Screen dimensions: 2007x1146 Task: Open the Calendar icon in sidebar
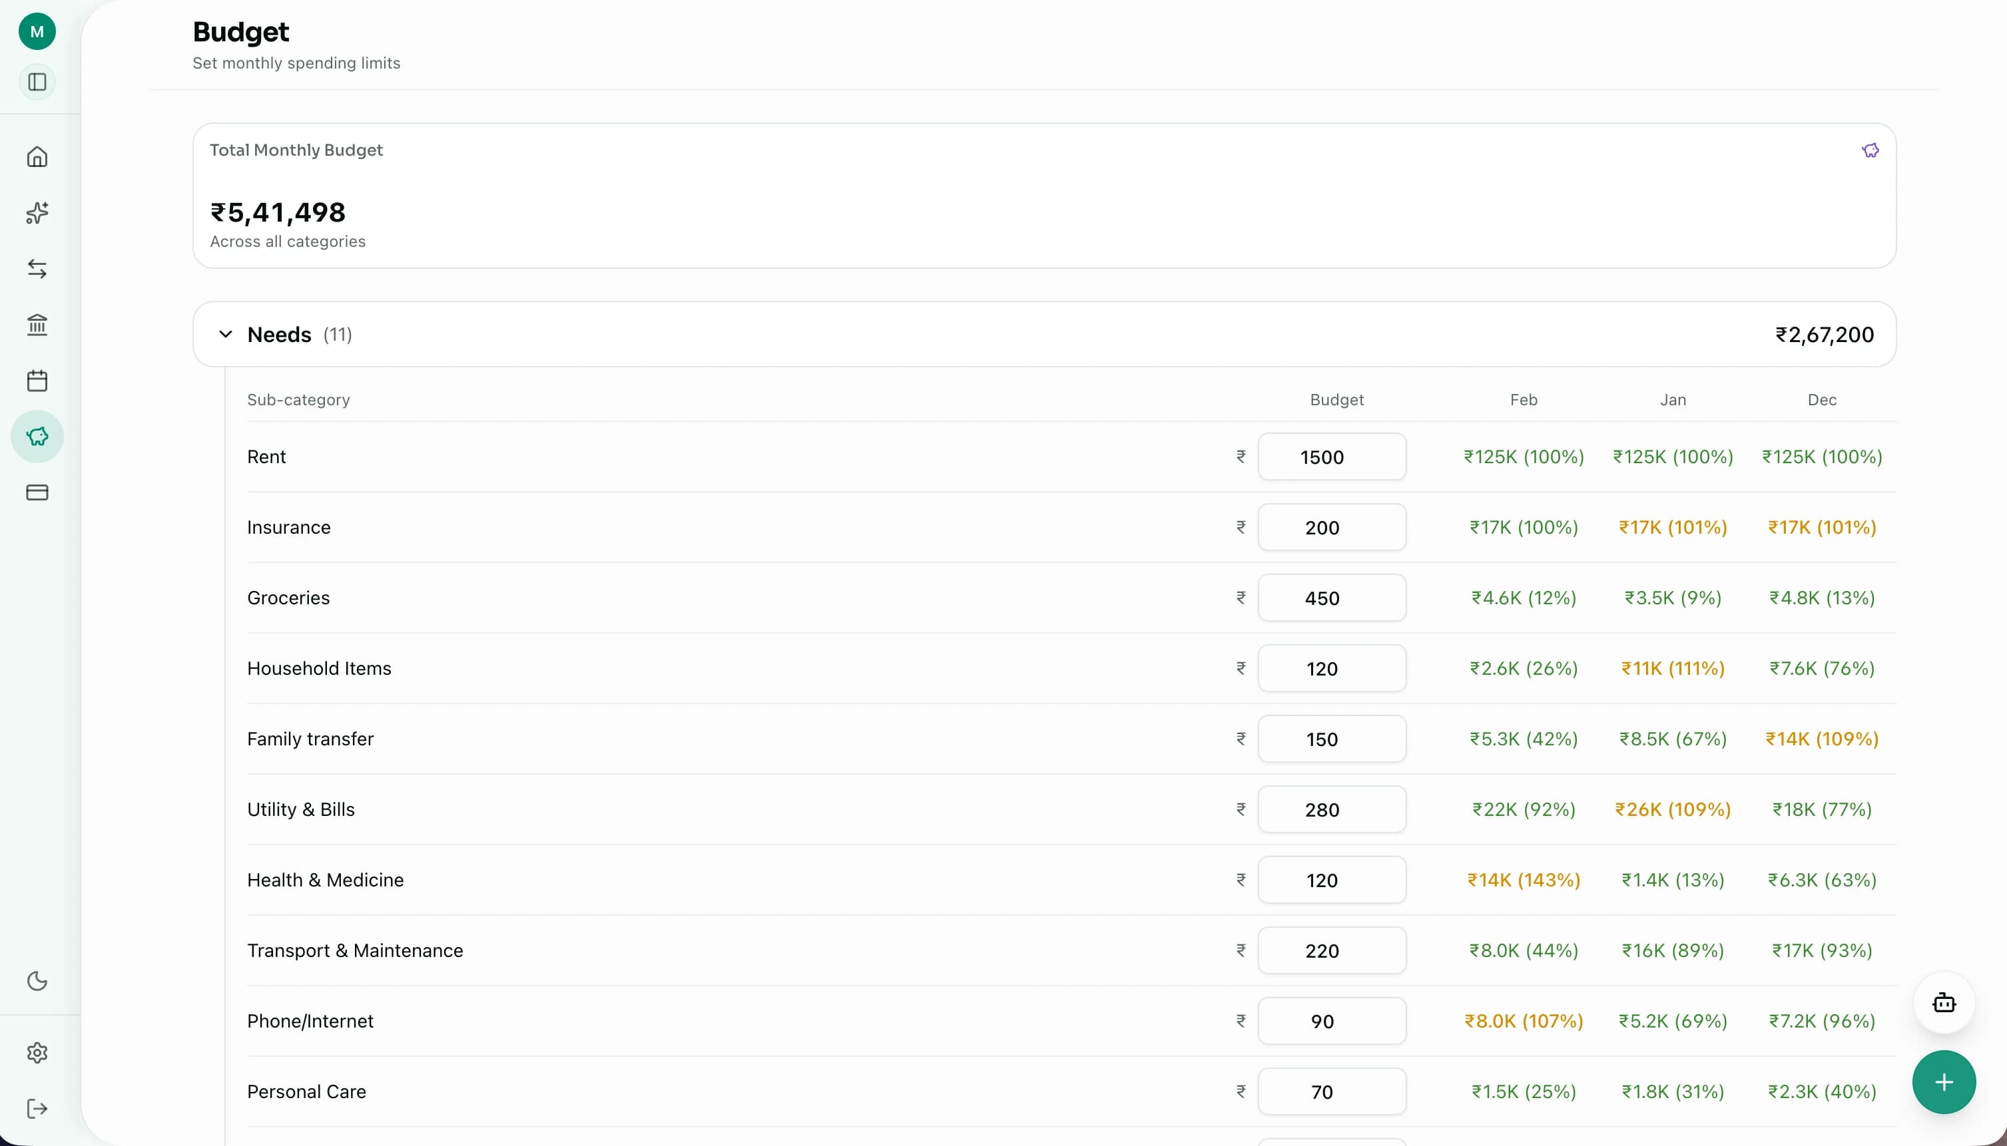click(x=37, y=381)
